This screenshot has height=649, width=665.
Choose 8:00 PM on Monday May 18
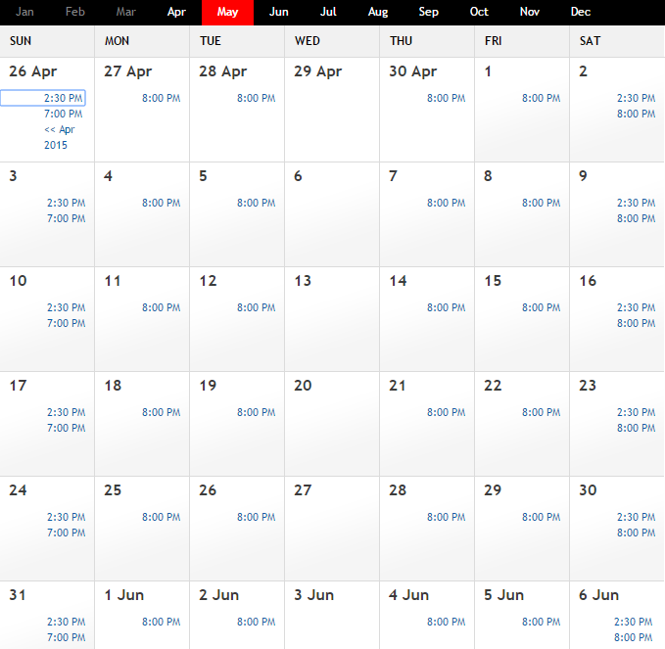[x=162, y=412]
